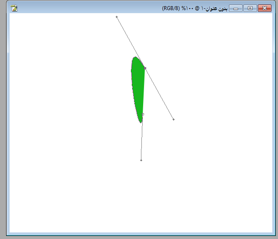Viewport: 278px width, 239px height.
Task: Click the rounded top tip of the green shape
Action: (x=135, y=57)
